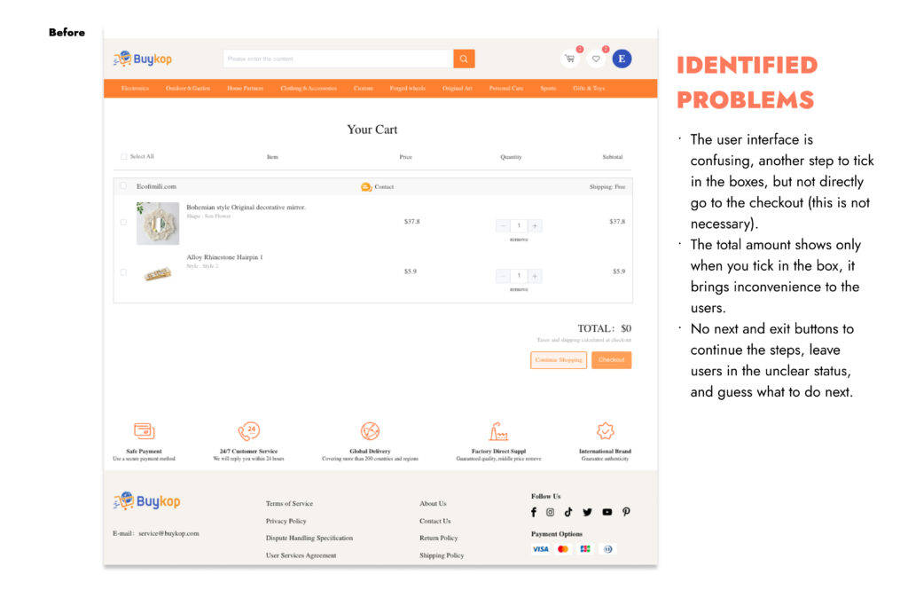Image resolution: width=908 pixels, height=590 pixels.
Task: Open the Sports category
Action: [548, 88]
